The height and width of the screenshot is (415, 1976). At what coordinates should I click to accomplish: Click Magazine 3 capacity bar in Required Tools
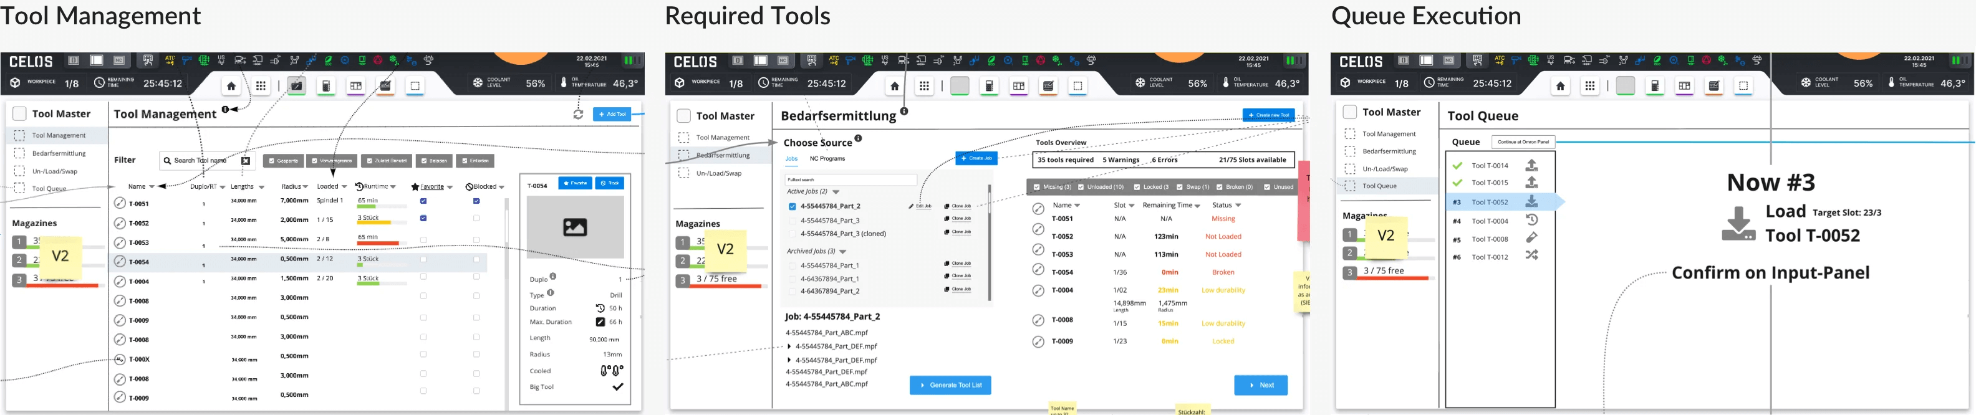point(729,286)
